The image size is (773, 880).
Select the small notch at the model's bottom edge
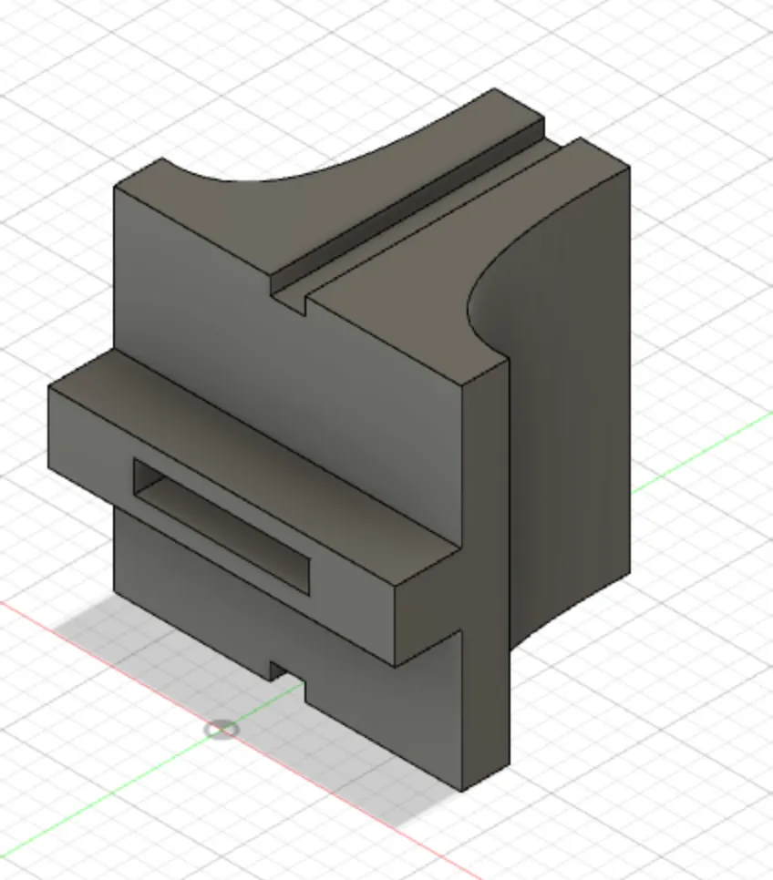289,682
